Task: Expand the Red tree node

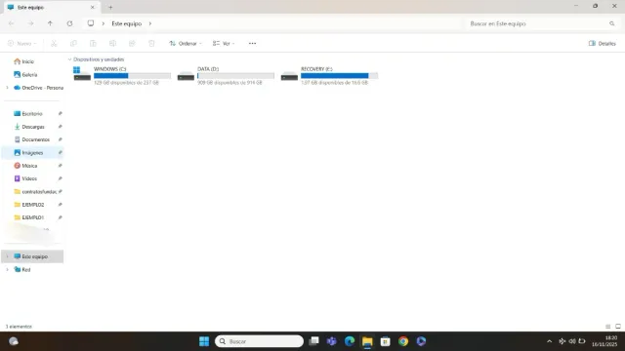Action: [7, 269]
